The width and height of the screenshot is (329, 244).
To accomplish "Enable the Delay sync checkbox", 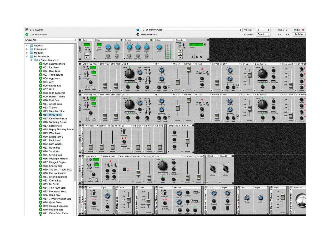I will tap(97, 49).
